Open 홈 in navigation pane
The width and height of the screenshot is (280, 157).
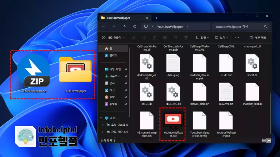[x=113, y=49]
